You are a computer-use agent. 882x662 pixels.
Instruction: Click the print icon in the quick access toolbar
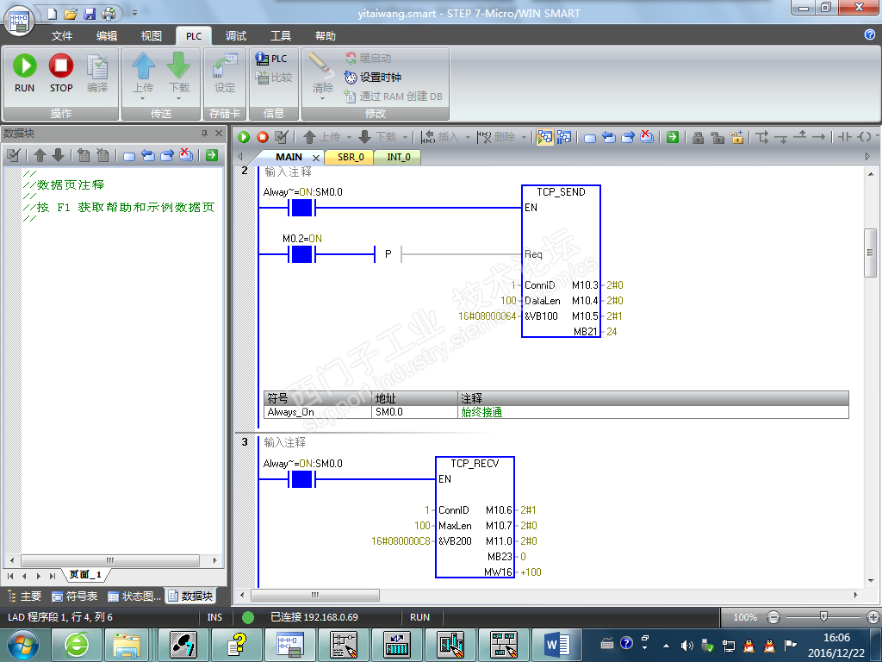point(109,14)
